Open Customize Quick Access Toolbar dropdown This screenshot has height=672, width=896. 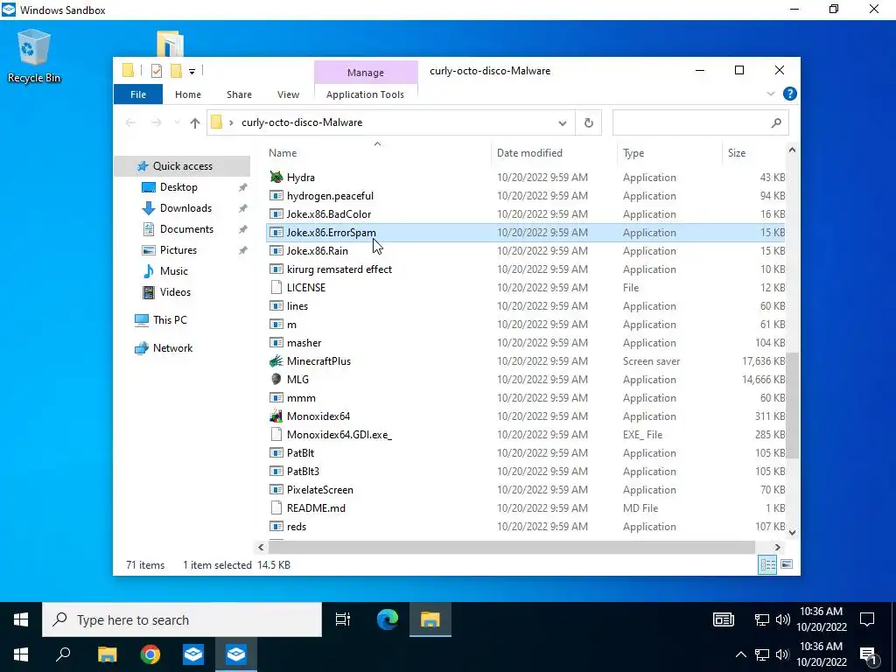pyautogui.click(x=192, y=72)
